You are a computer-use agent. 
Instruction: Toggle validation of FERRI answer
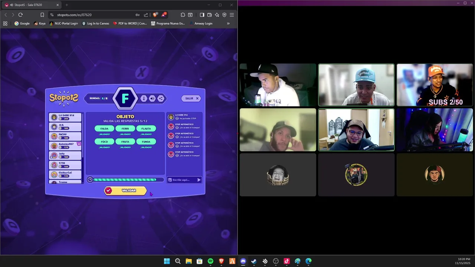point(125,129)
